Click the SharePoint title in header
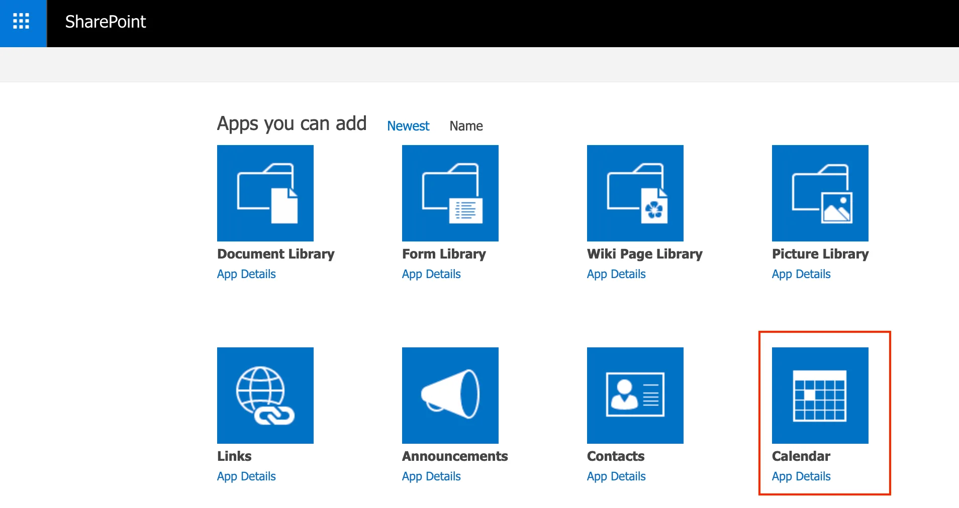959x508 pixels. [x=106, y=22]
